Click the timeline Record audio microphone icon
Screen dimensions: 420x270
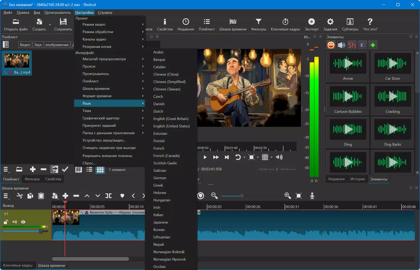[x=312, y=196]
